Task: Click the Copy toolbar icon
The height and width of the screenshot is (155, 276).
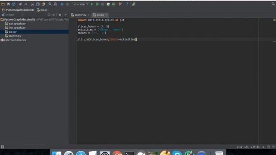Action: click(x=38, y=4)
